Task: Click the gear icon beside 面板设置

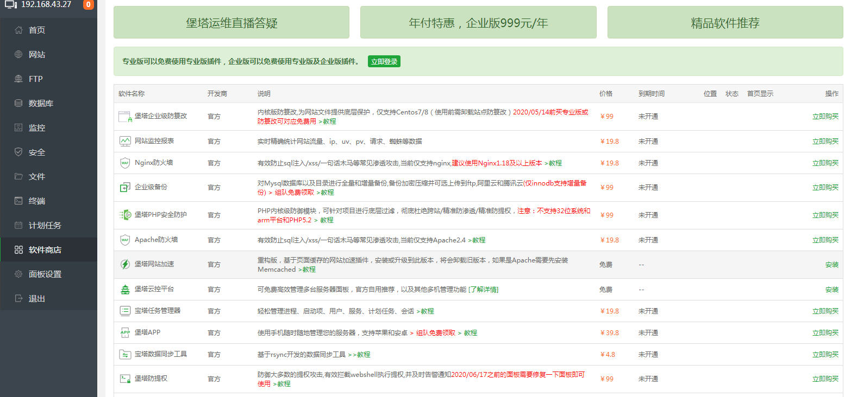Action: pyautogui.click(x=18, y=274)
